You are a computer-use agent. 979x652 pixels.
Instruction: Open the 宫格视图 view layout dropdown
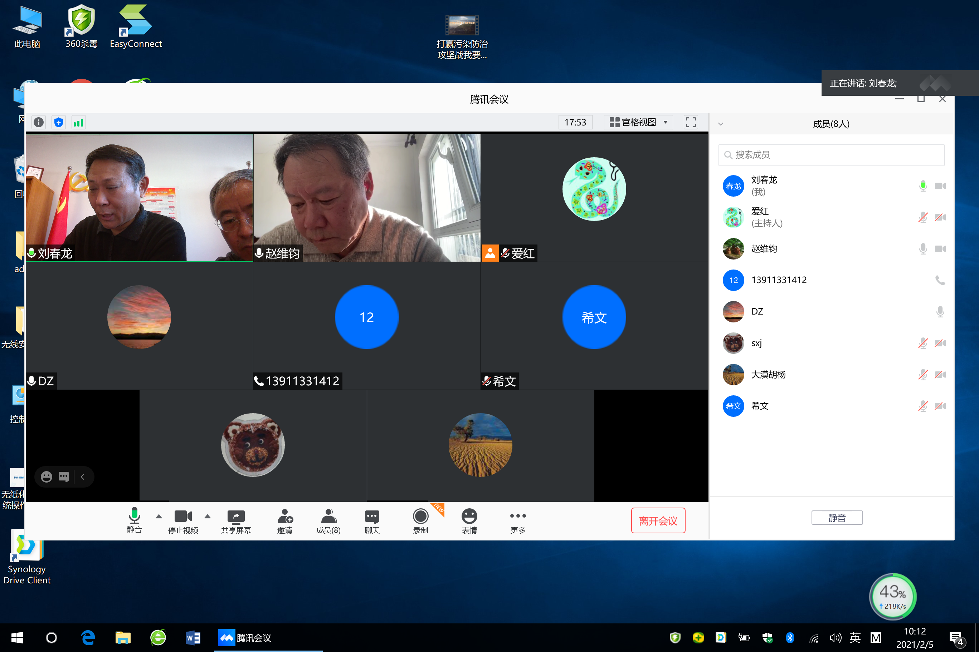[x=638, y=122]
